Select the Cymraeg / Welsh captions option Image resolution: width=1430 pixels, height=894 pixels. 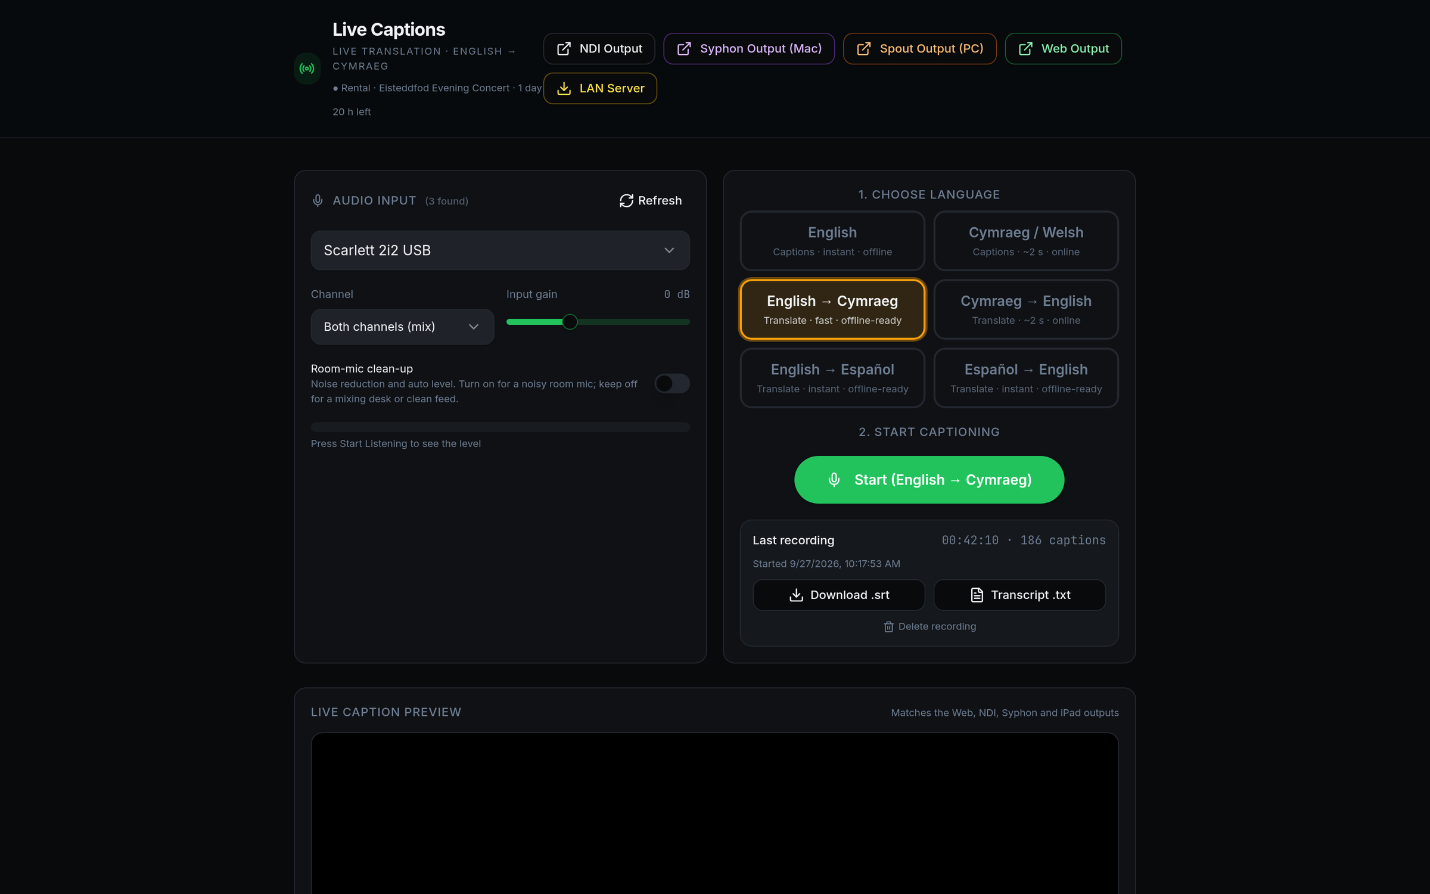tap(1025, 241)
